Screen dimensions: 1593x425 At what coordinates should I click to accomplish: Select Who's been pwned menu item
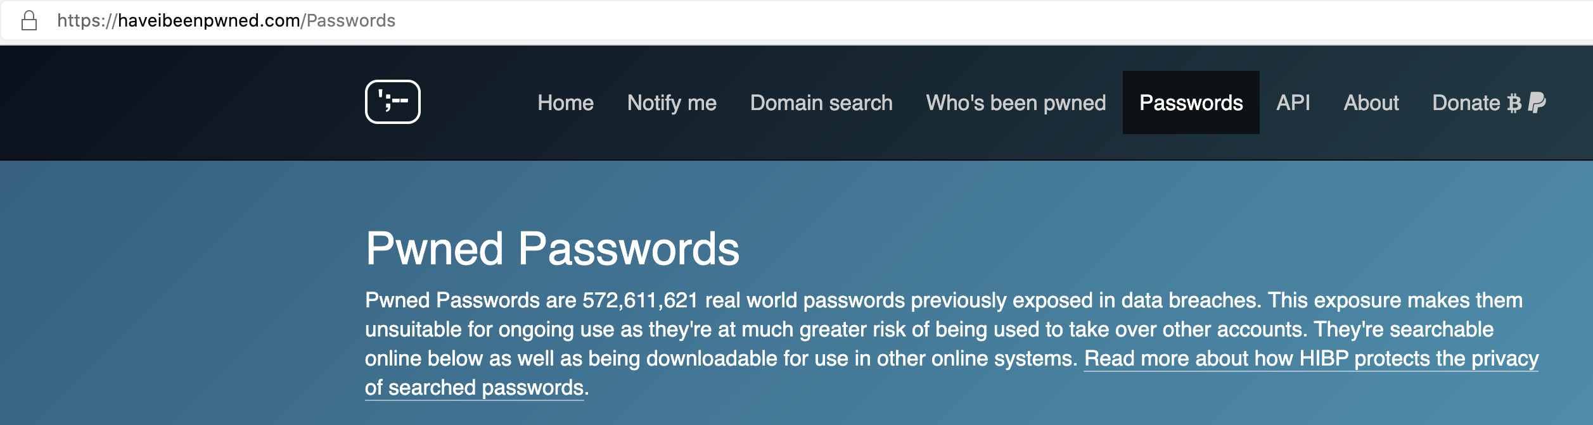tap(1016, 103)
